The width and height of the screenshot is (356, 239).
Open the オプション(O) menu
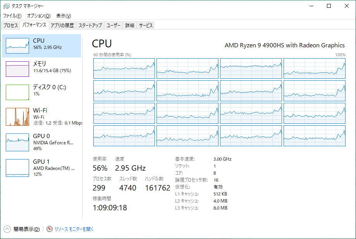[39, 16]
